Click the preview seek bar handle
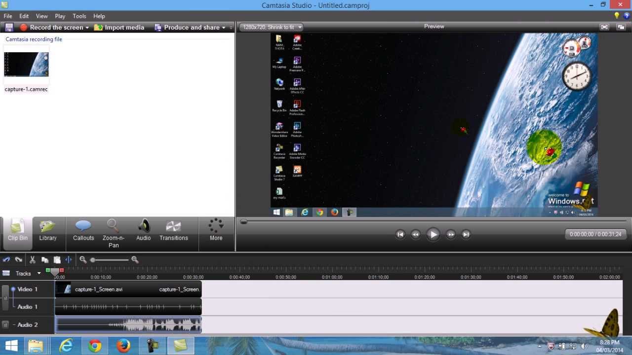The image size is (632, 355). 243,222
